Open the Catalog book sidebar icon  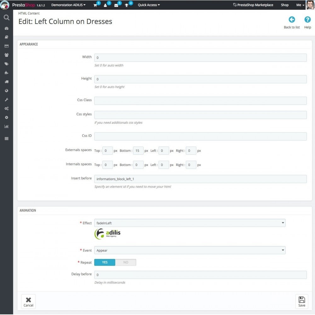[6, 37]
